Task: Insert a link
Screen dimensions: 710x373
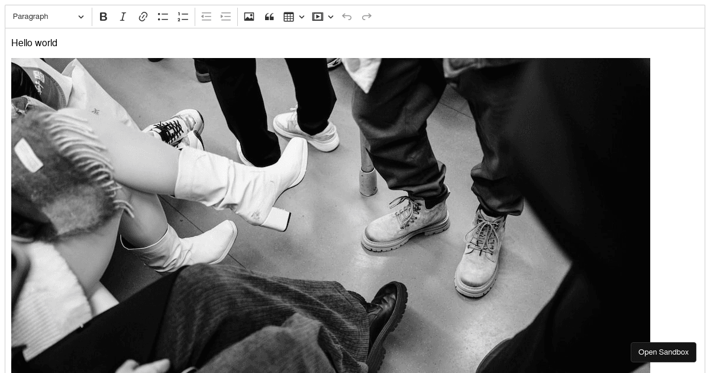Action: 143,17
